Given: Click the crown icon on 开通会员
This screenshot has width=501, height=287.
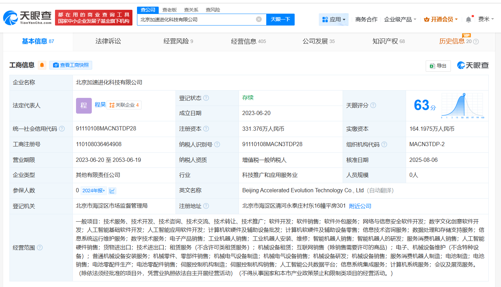Looking at the screenshot, I should (427, 20).
